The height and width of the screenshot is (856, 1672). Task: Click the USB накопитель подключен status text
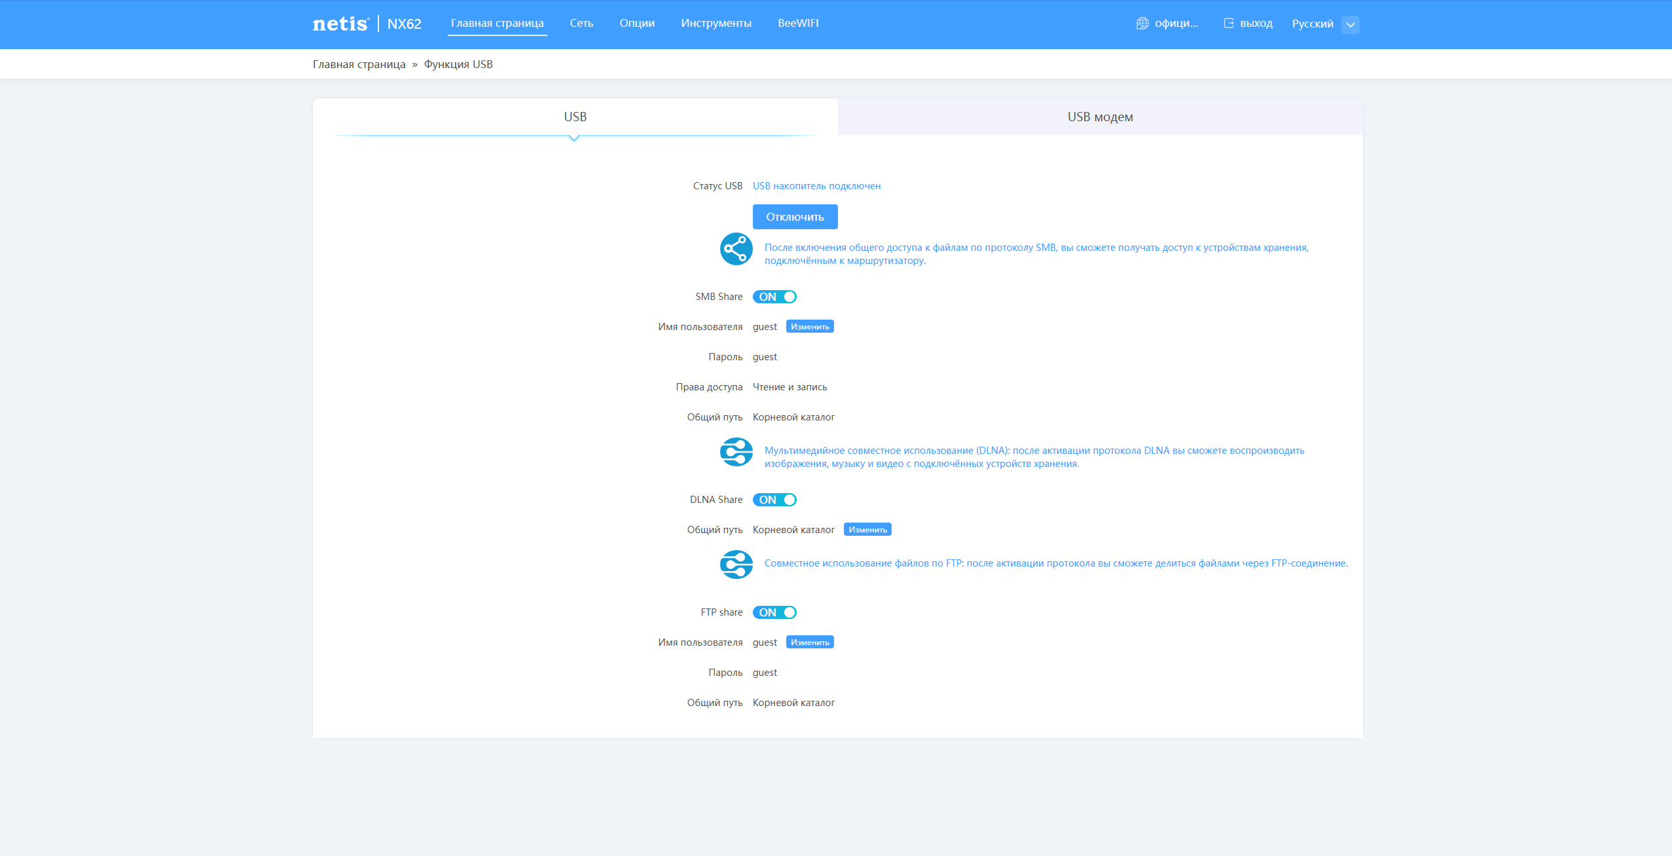[x=816, y=186]
